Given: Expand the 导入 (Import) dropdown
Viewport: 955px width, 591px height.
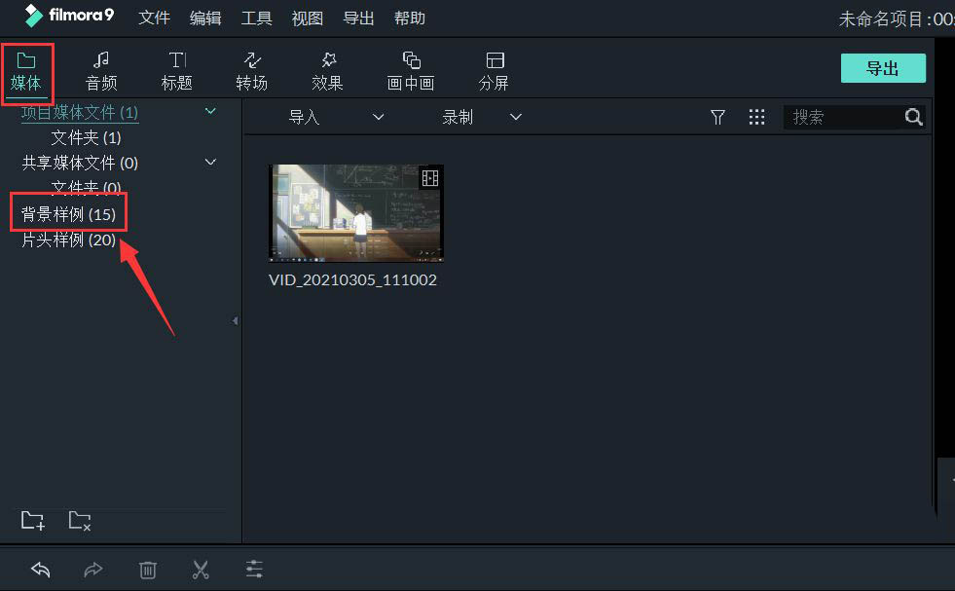Looking at the screenshot, I should [378, 117].
